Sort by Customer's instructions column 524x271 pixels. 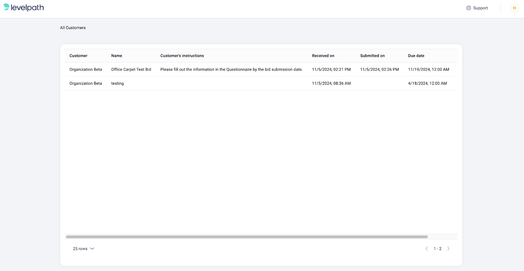pyautogui.click(x=182, y=56)
